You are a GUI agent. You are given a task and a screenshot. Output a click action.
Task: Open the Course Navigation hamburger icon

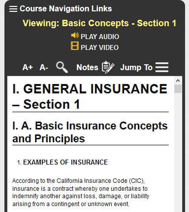(x=13, y=9)
